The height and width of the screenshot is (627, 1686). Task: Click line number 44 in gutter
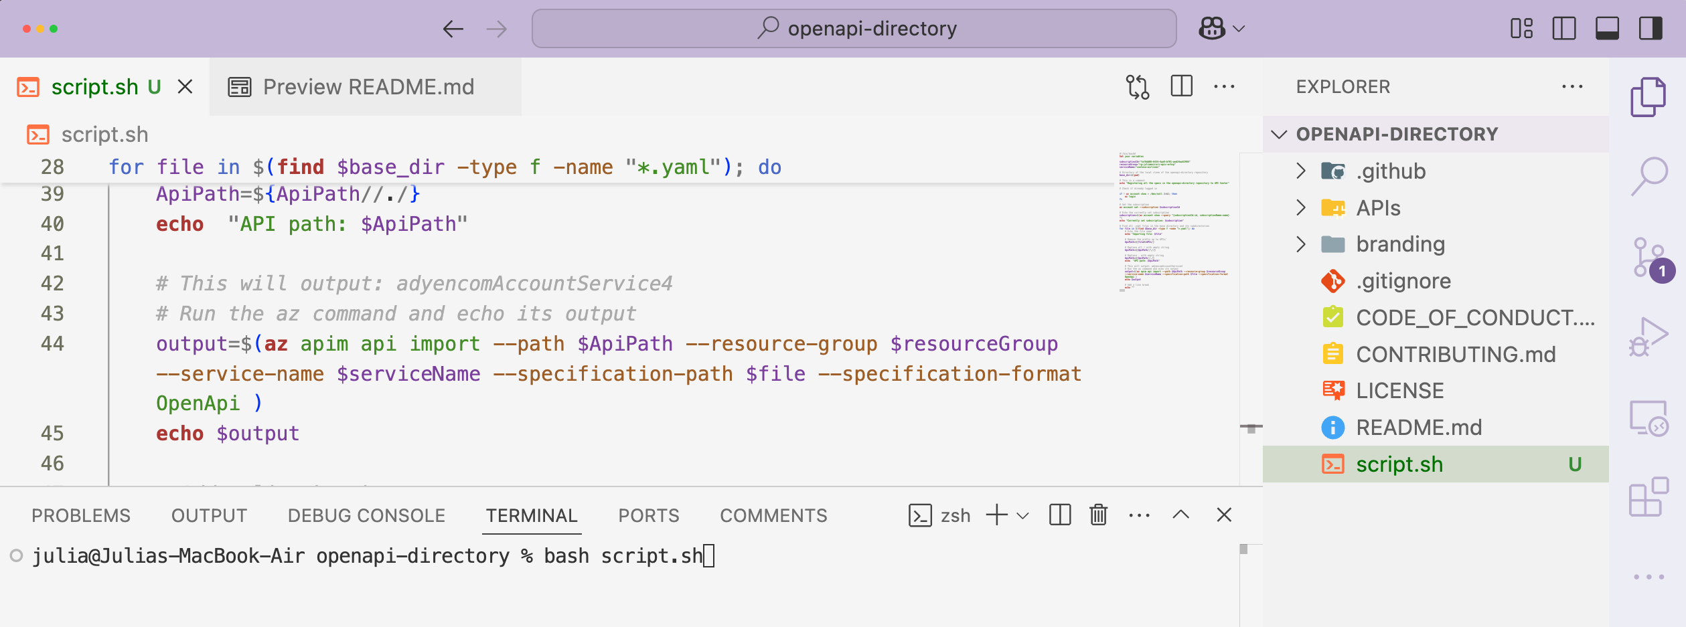tap(52, 343)
